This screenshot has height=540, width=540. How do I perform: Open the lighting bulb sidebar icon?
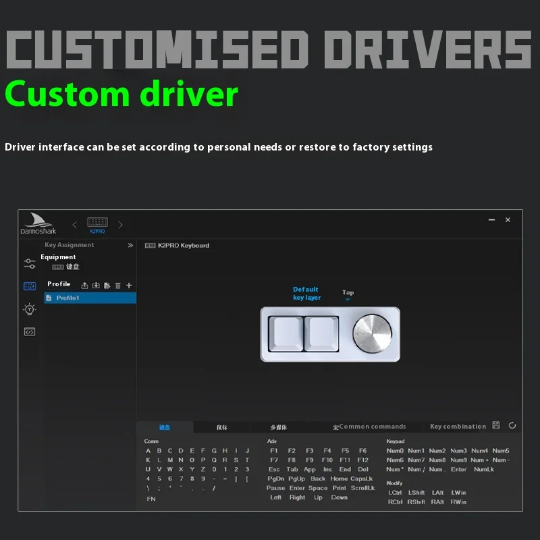pos(30,309)
